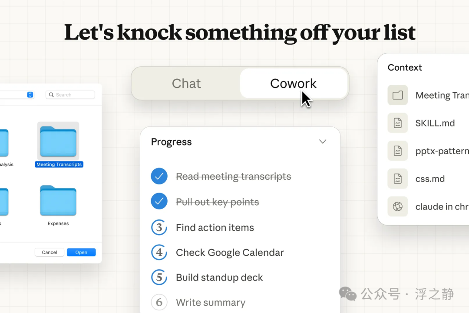Screen dimensions: 469x313
Task: Switch to the Chat tab
Action: 186,84
